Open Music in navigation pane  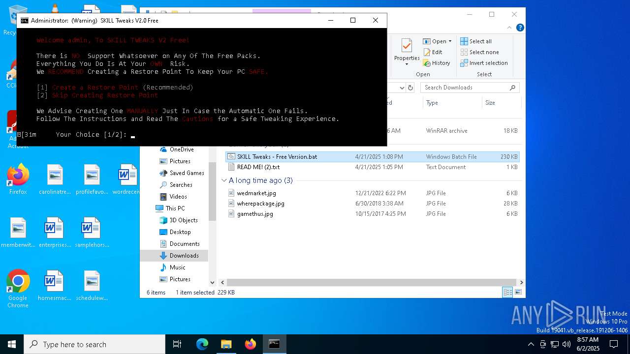[172, 267]
